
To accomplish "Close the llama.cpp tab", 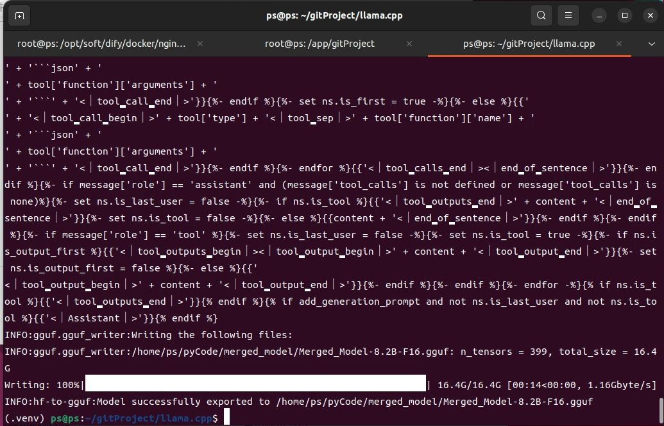I will (x=619, y=44).
